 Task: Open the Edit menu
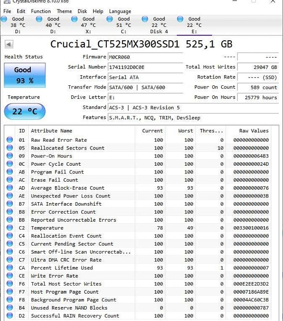(21, 11)
